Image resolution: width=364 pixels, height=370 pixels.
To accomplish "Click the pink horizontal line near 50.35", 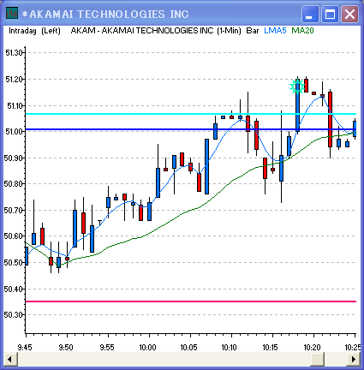I will pos(191,301).
